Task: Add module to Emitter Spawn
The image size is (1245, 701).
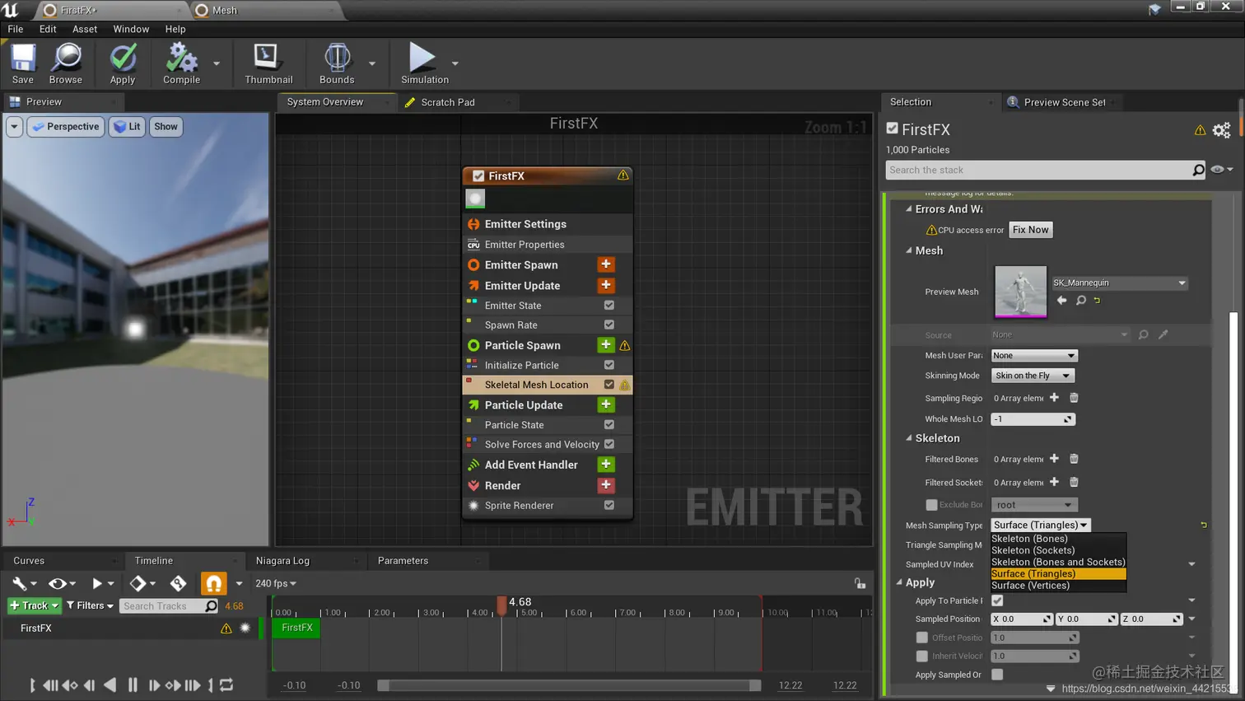Action: [x=606, y=264]
